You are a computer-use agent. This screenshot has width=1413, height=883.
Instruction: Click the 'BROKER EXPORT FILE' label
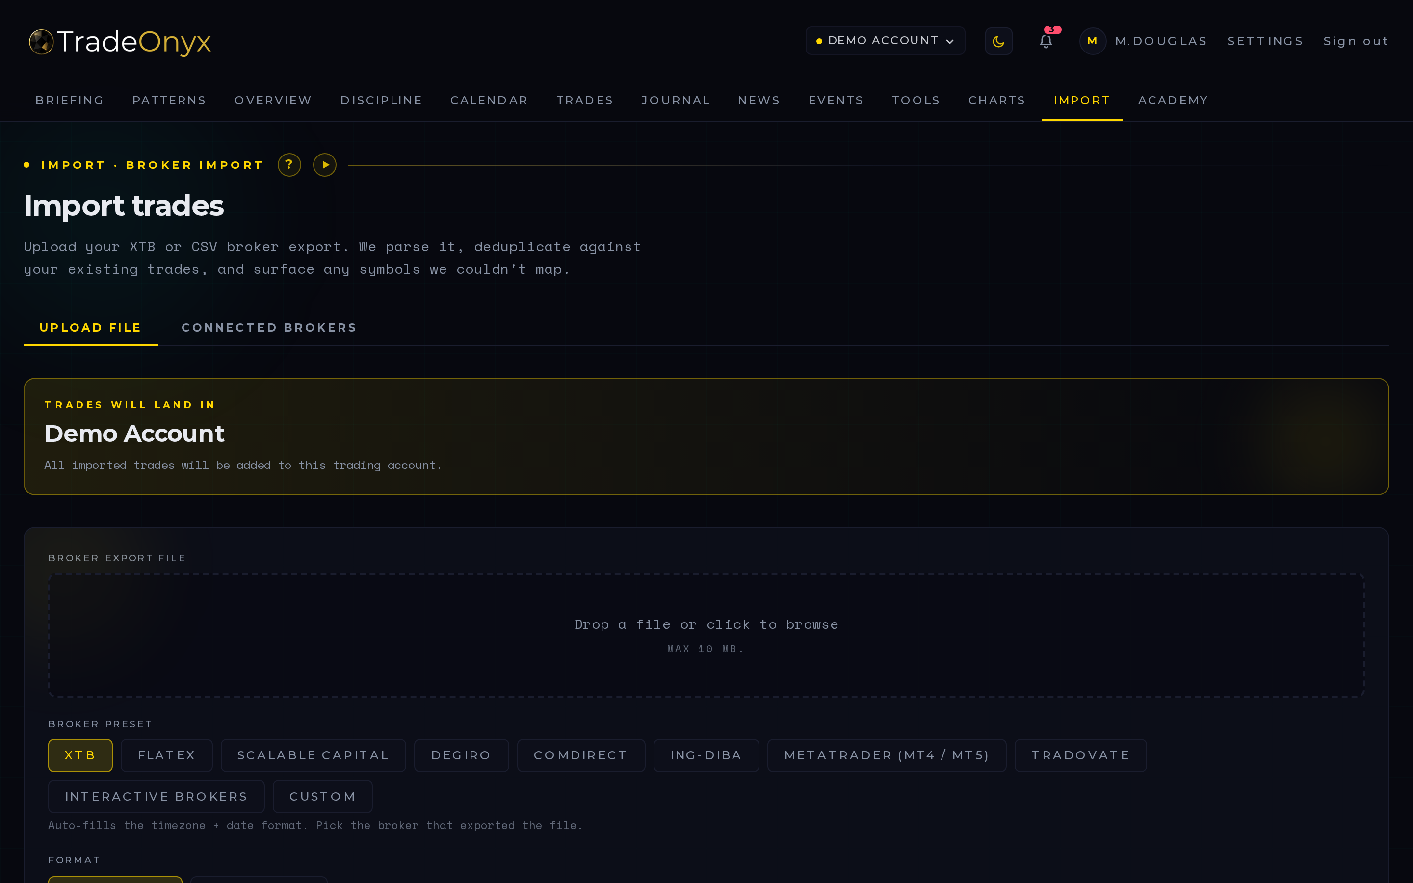tap(117, 558)
